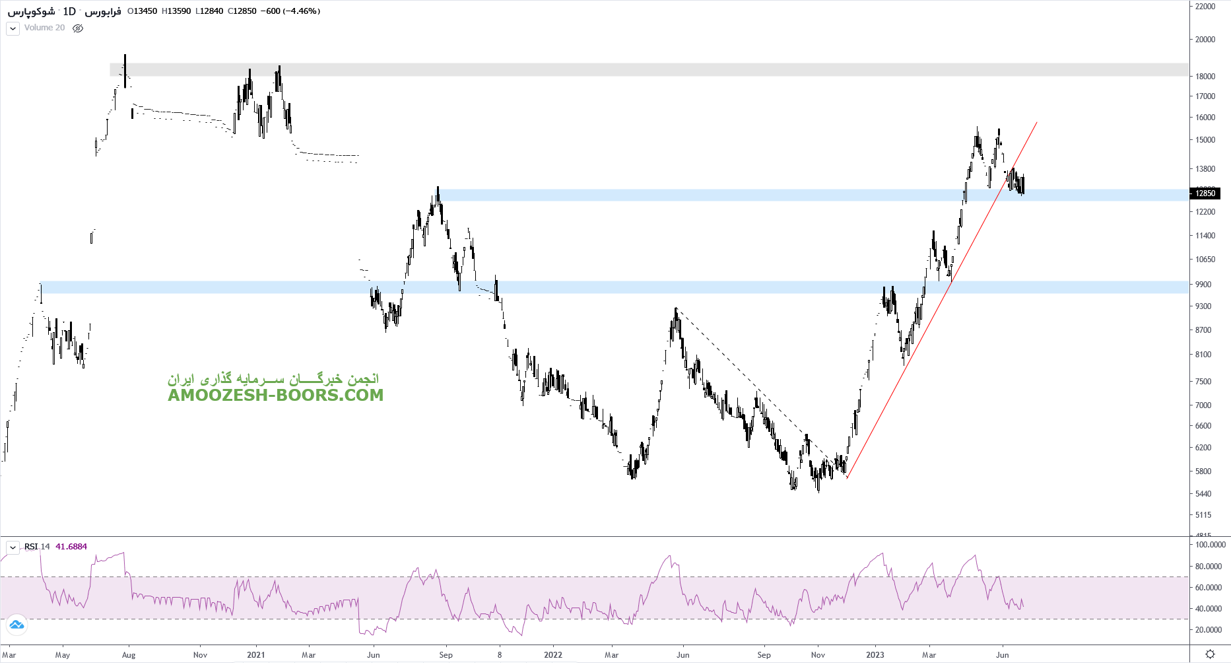Open chart settings gear icon
The image size is (1231, 663).
[1210, 654]
